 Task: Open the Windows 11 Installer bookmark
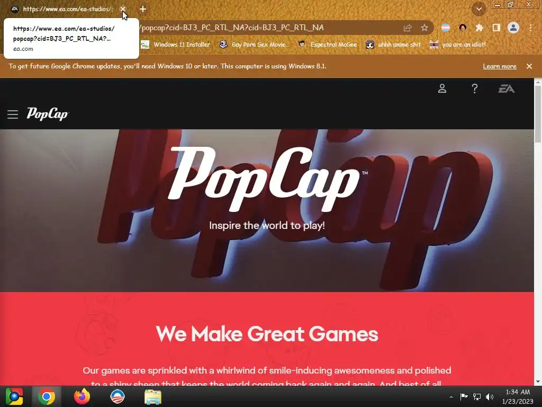click(x=176, y=45)
